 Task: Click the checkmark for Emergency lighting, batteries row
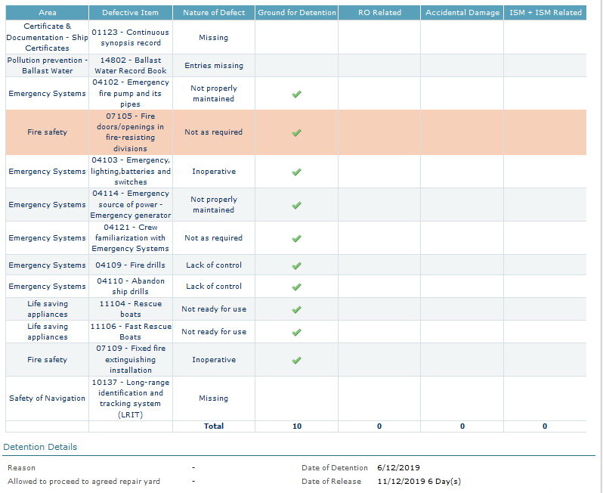coord(296,172)
